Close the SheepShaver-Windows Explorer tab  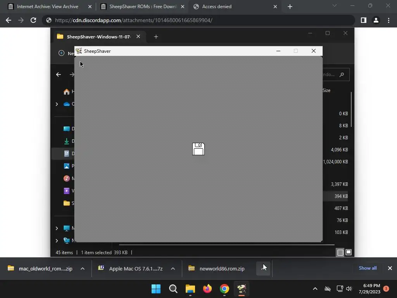138,36
